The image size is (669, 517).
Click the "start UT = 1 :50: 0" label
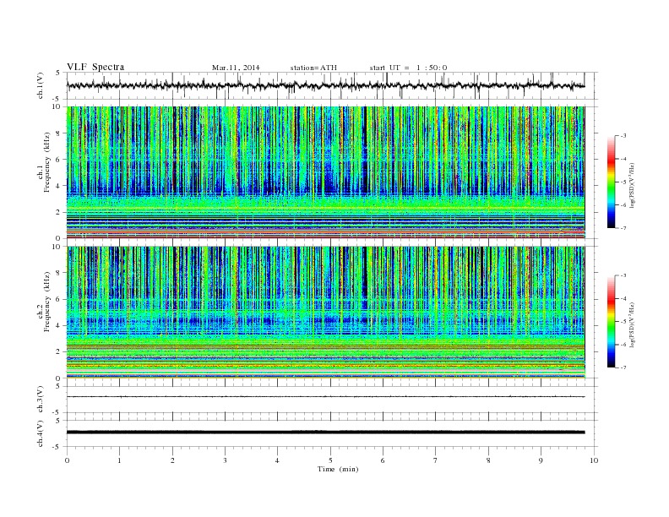408,68
